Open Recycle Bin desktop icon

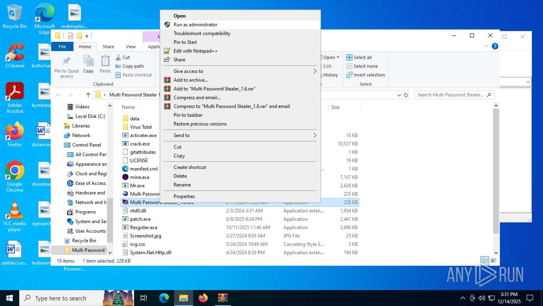pos(15,16)
